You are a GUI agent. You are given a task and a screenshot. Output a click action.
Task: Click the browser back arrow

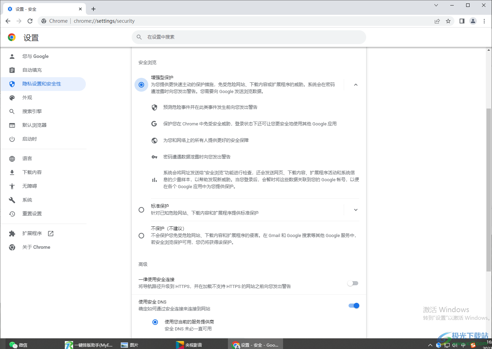8,21
